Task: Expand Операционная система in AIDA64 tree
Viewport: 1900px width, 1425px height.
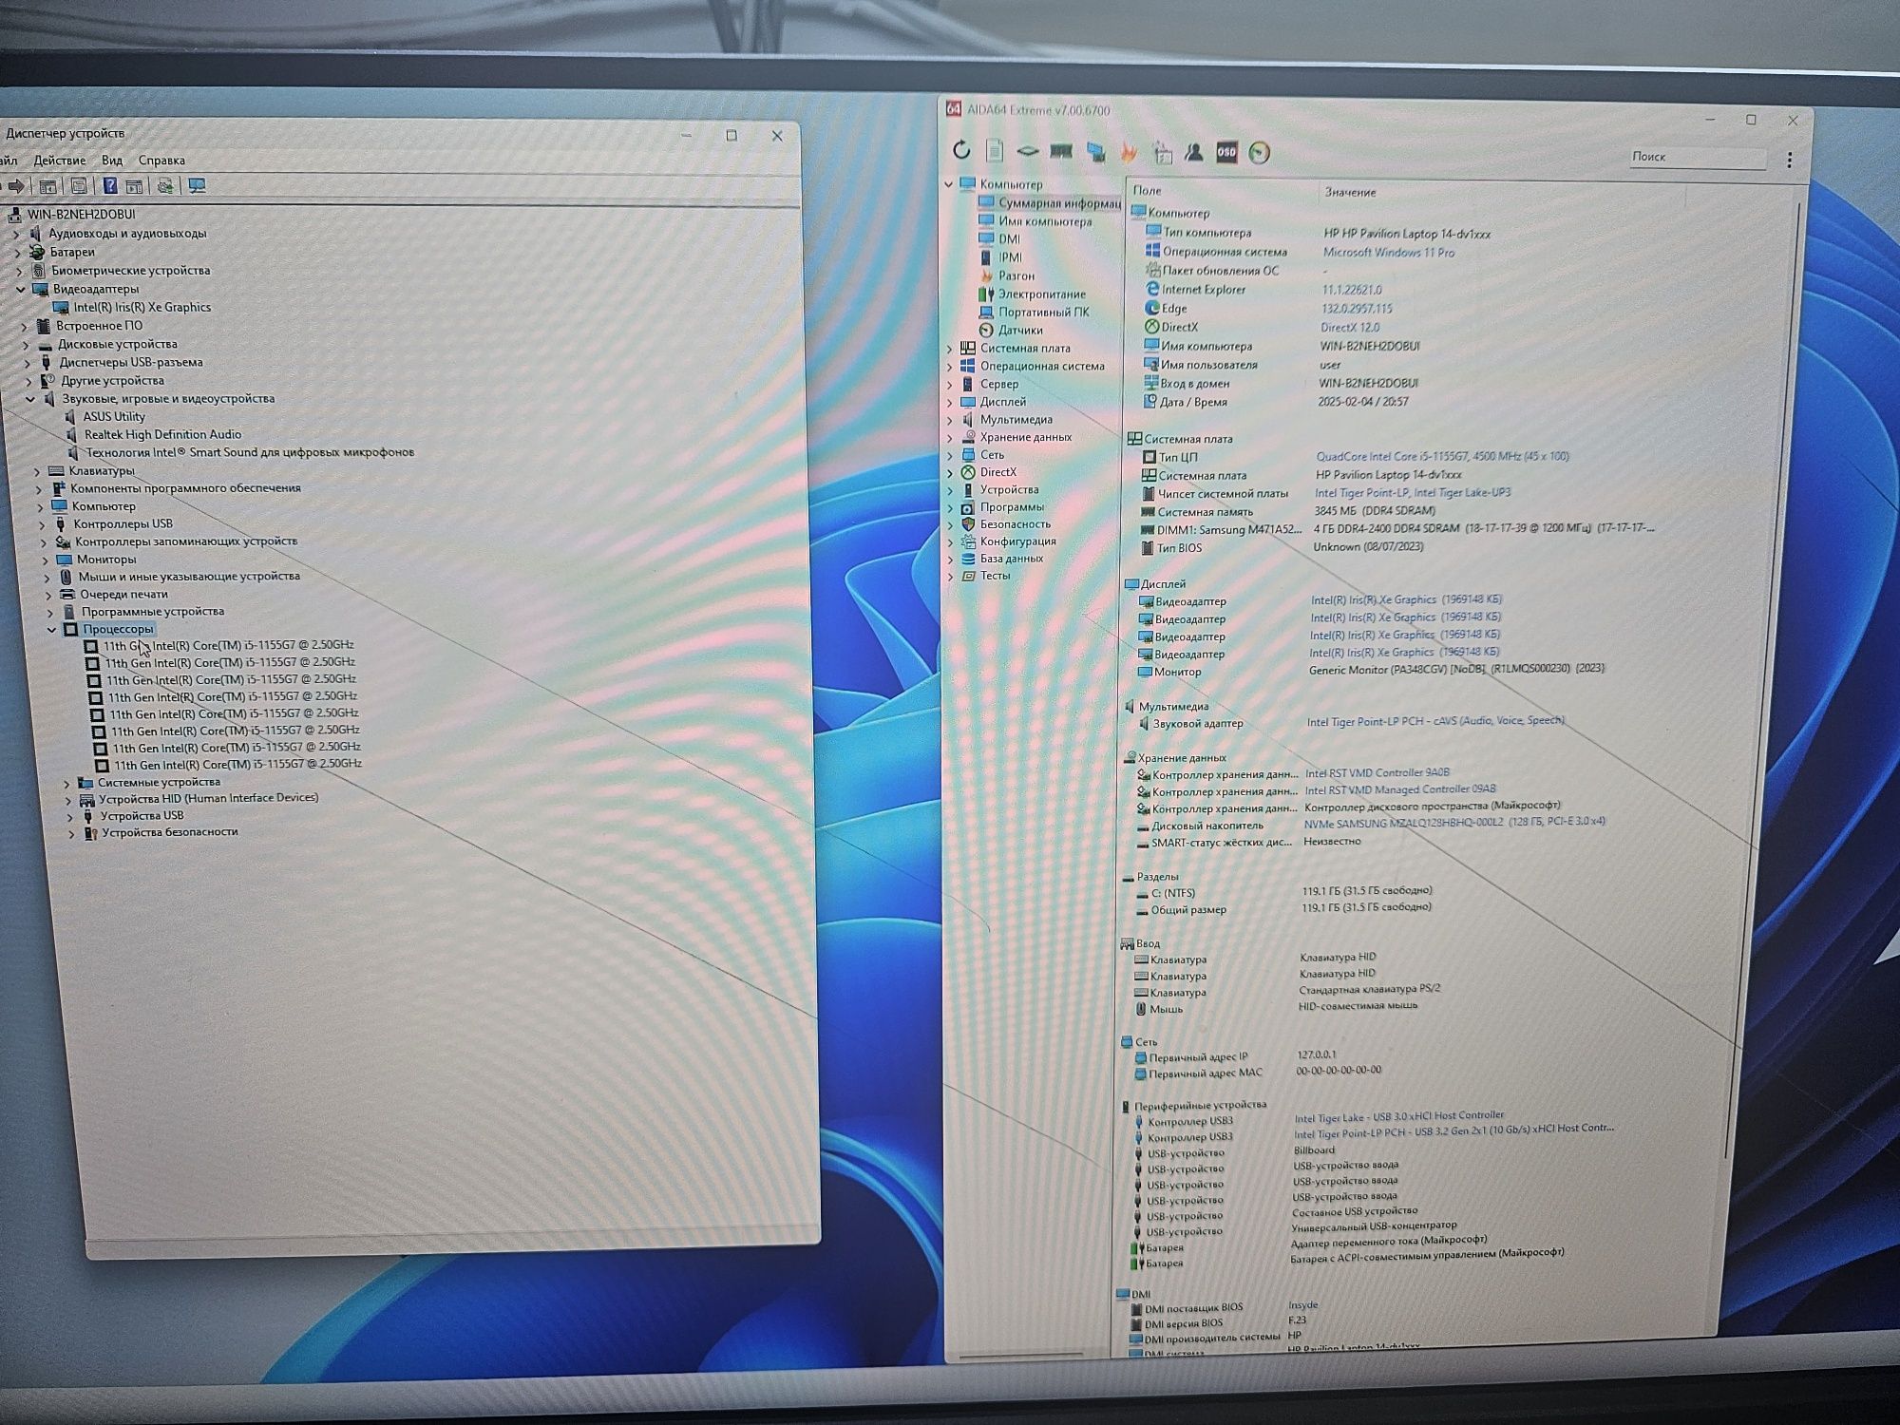Action: click(x=949, y=367)
